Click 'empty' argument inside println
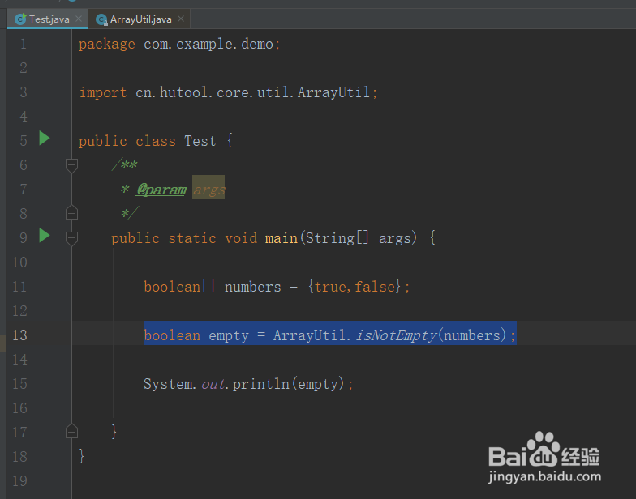Screen dimensions: 636x499 [318, 384]
